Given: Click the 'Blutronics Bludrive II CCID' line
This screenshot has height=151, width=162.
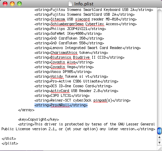Looking at the screenshot, I should [x=79, y=58].
